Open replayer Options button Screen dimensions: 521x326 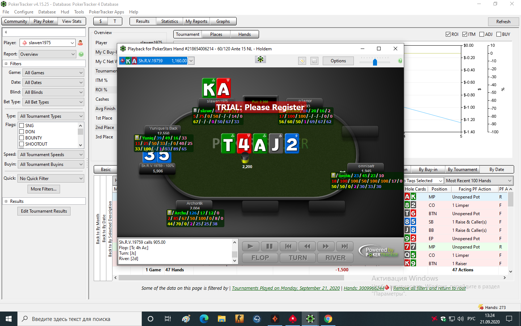(x=338, y=61)
